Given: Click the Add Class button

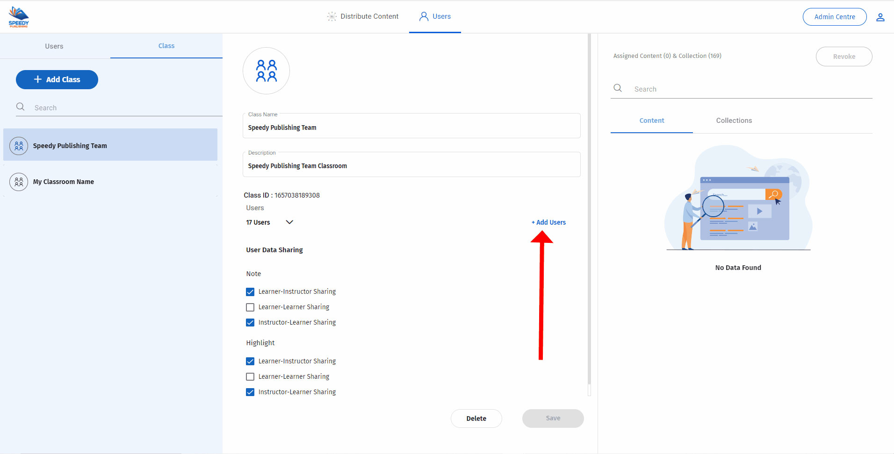Looking at the screenshot, I should [x=57, y=79].
